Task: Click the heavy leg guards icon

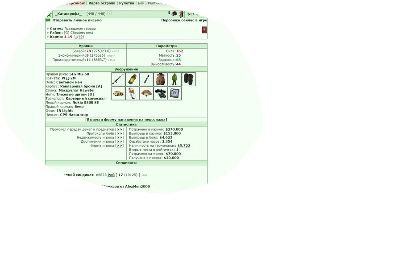Action: [189, 79]
